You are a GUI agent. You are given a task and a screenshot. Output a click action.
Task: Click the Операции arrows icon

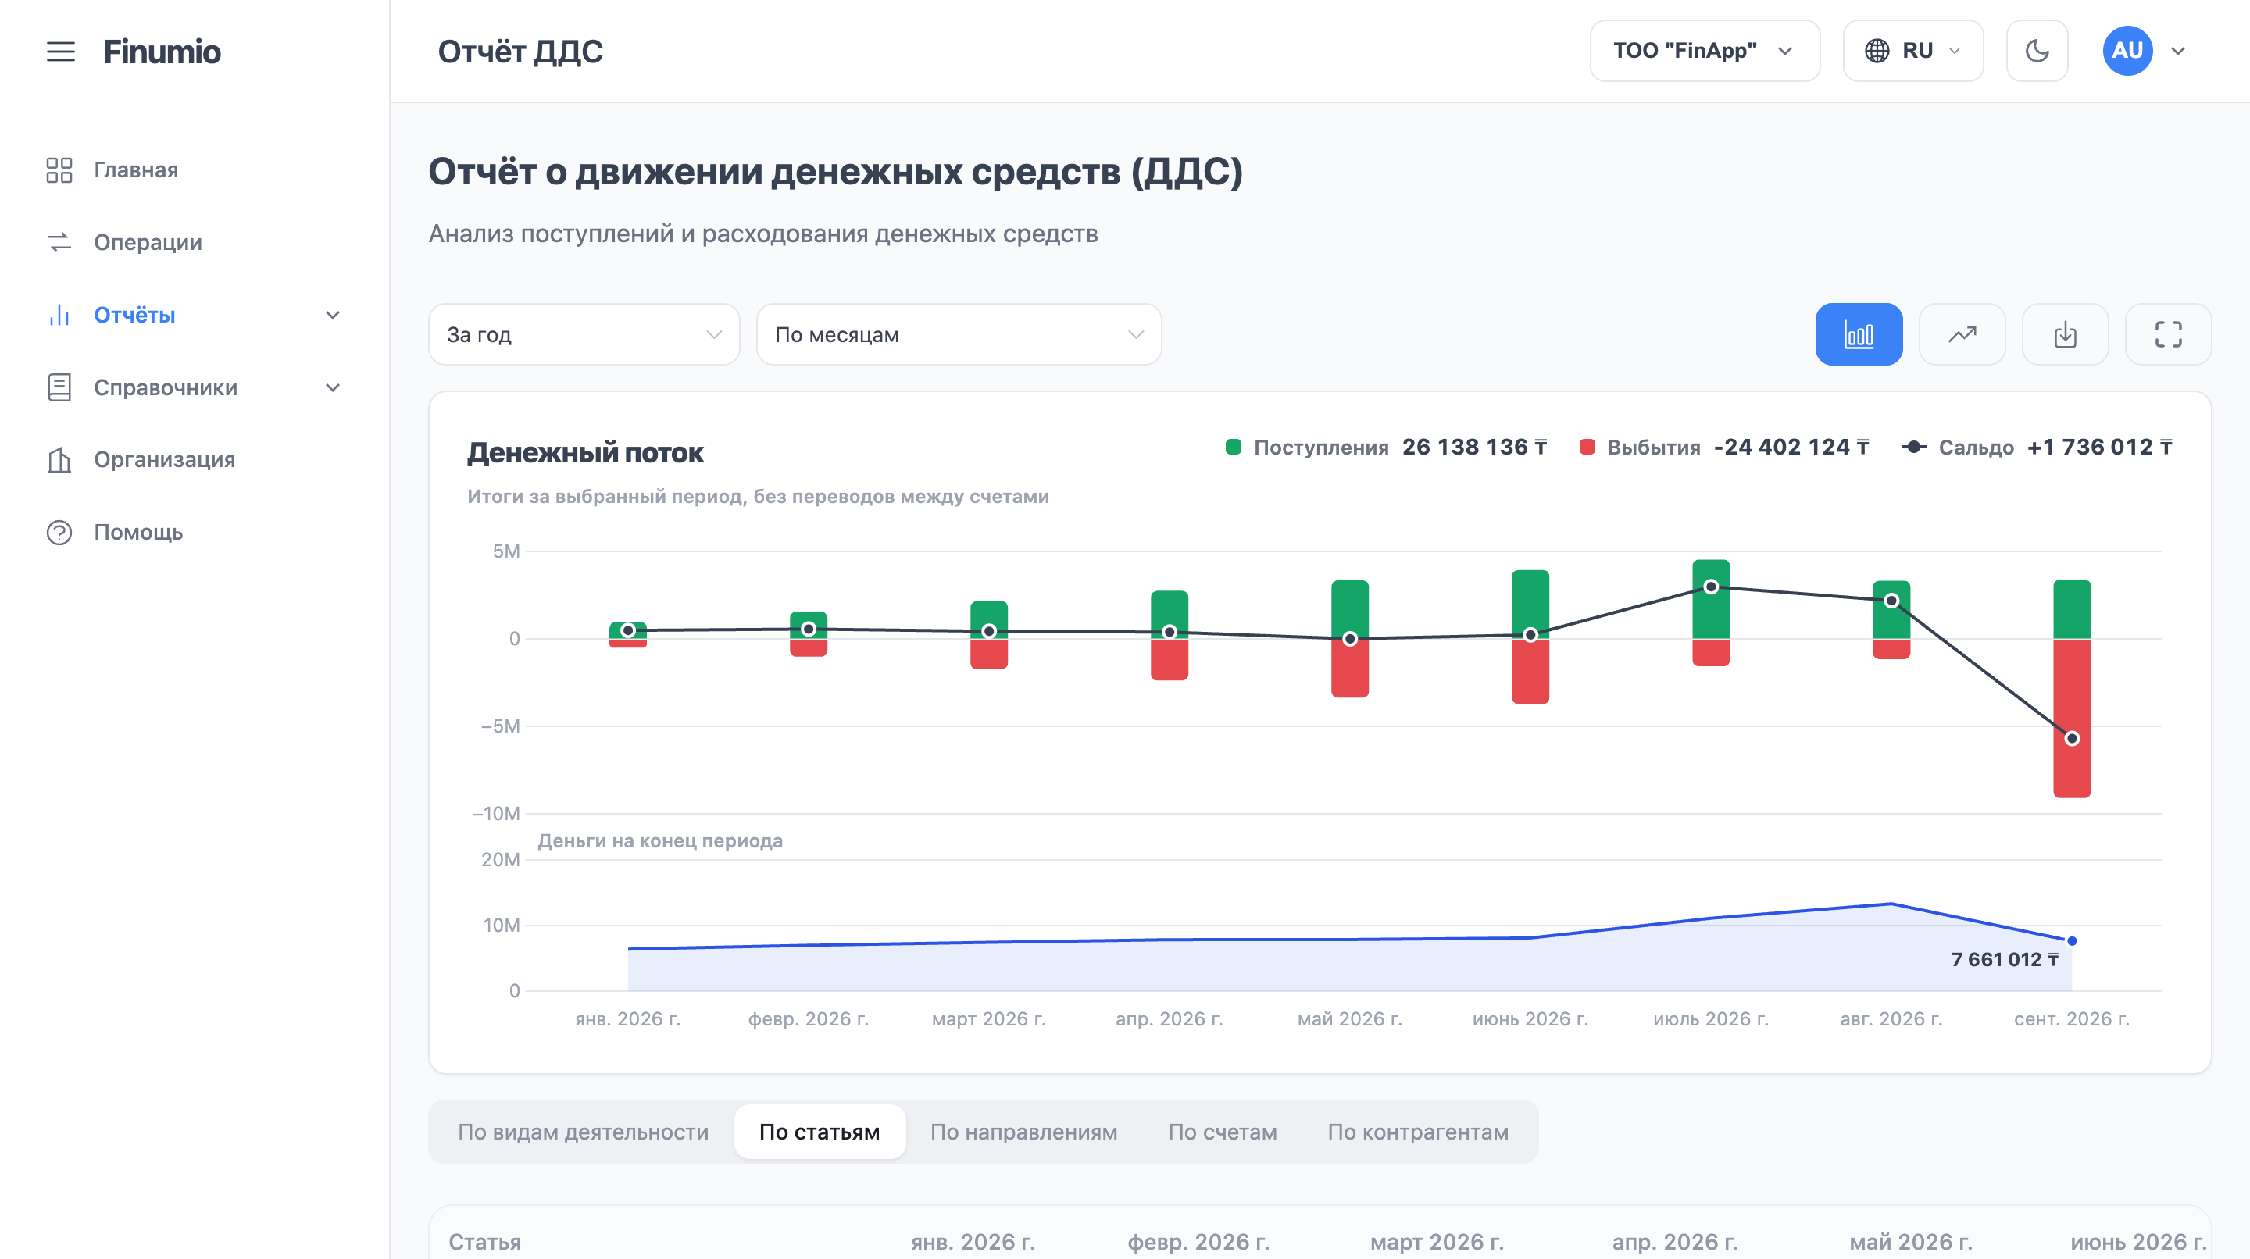pyautogui.click(x=59, y=242)
